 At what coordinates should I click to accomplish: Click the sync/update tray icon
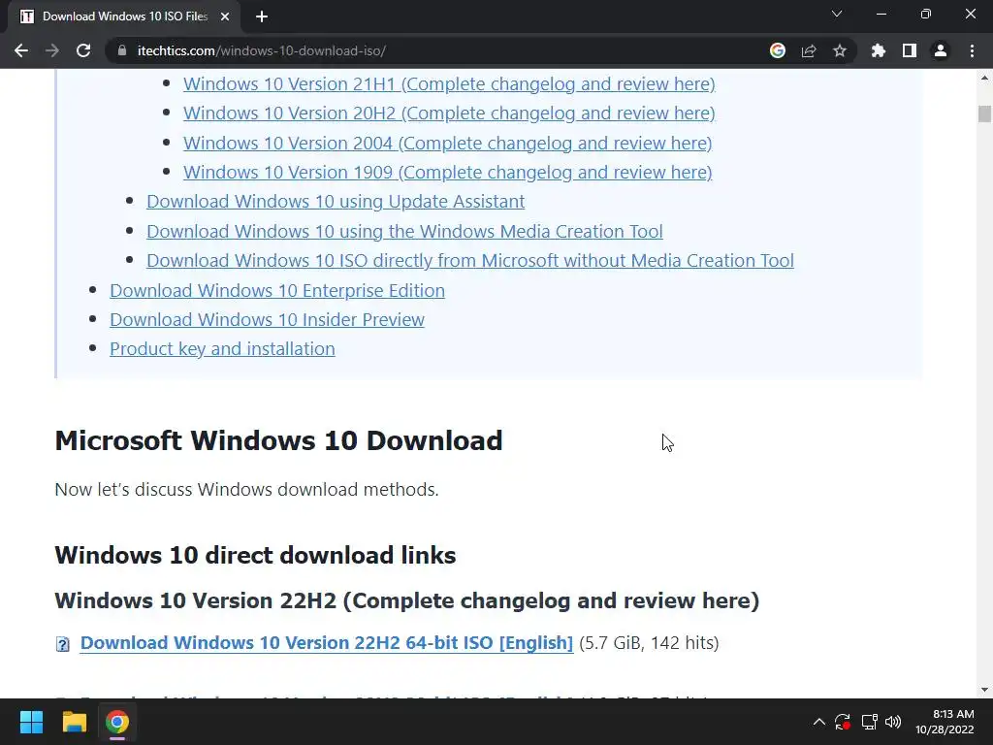(843, 722)
